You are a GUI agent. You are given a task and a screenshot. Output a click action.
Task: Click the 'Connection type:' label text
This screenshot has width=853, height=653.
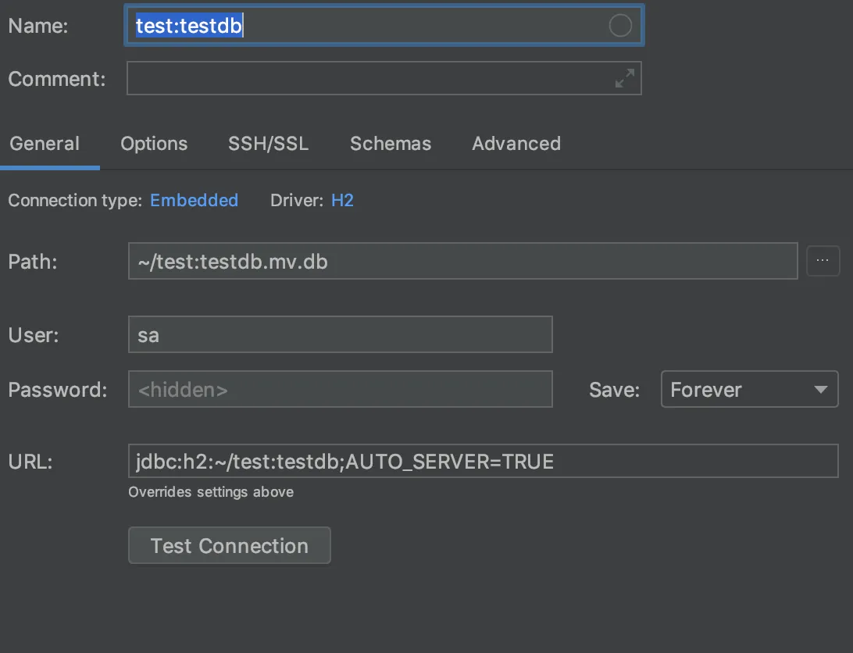75,201
